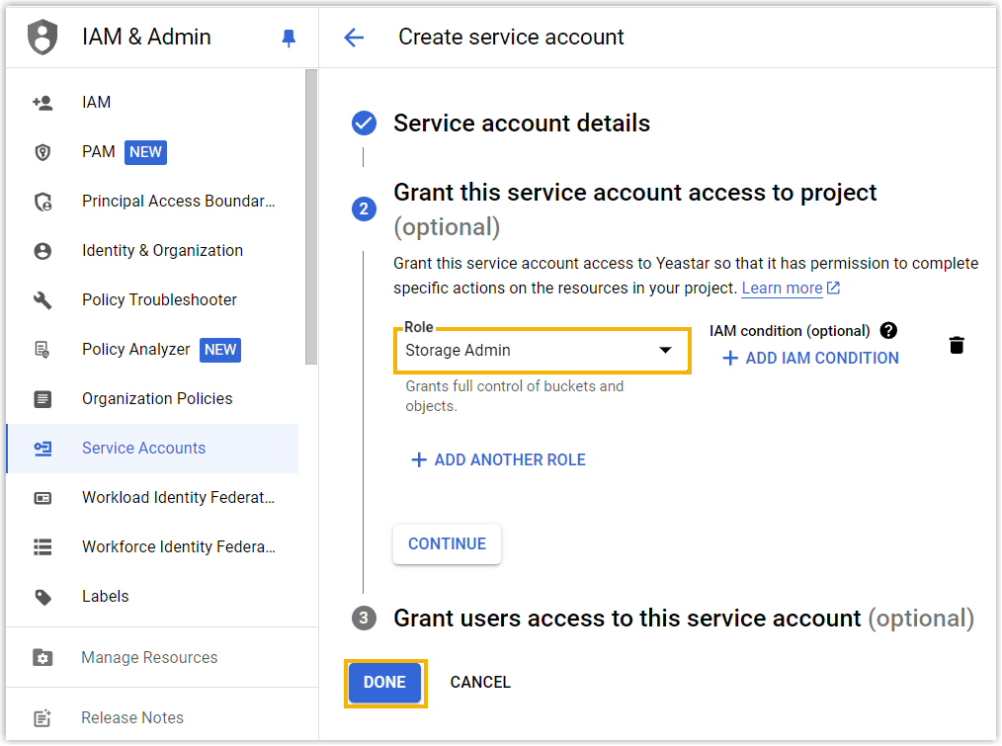Screen dimensions: 1002x746
Task: Open Manage Resources from the sidebar
Action: click(x=149, y=657)
